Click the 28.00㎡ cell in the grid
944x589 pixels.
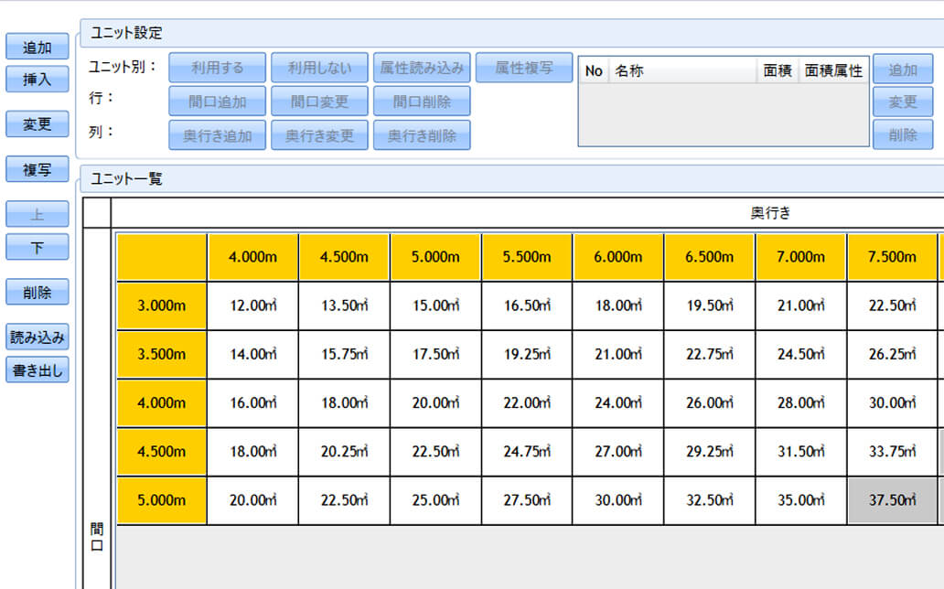tap(800, 402)
